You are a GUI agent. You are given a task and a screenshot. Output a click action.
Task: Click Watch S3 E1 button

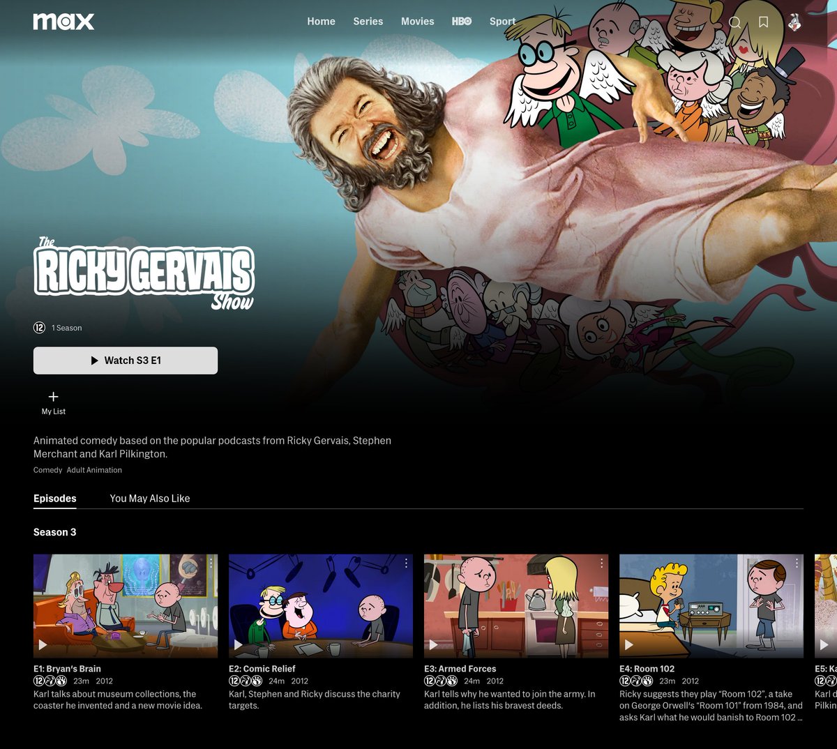(x=126, y=361)
